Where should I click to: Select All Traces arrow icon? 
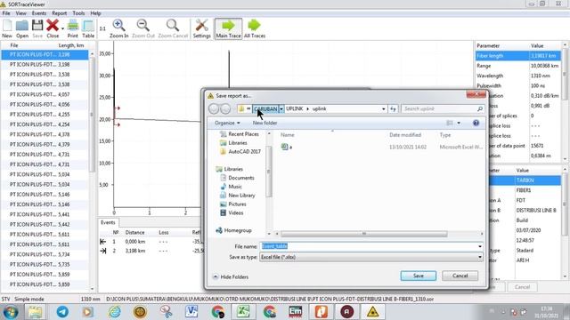point(255,28)
